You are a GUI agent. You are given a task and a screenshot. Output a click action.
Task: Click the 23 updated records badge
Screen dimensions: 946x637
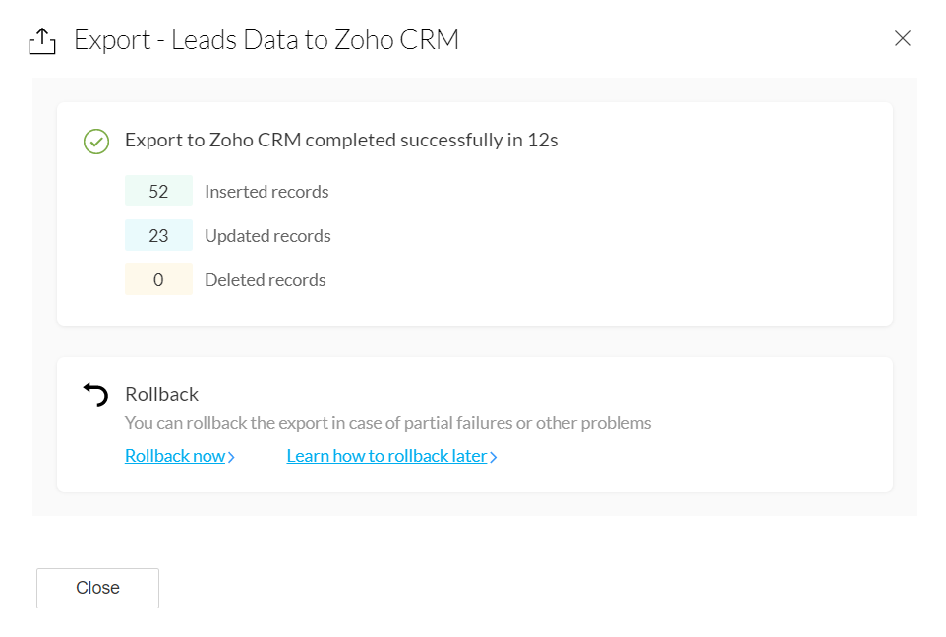tap(158, 236)
